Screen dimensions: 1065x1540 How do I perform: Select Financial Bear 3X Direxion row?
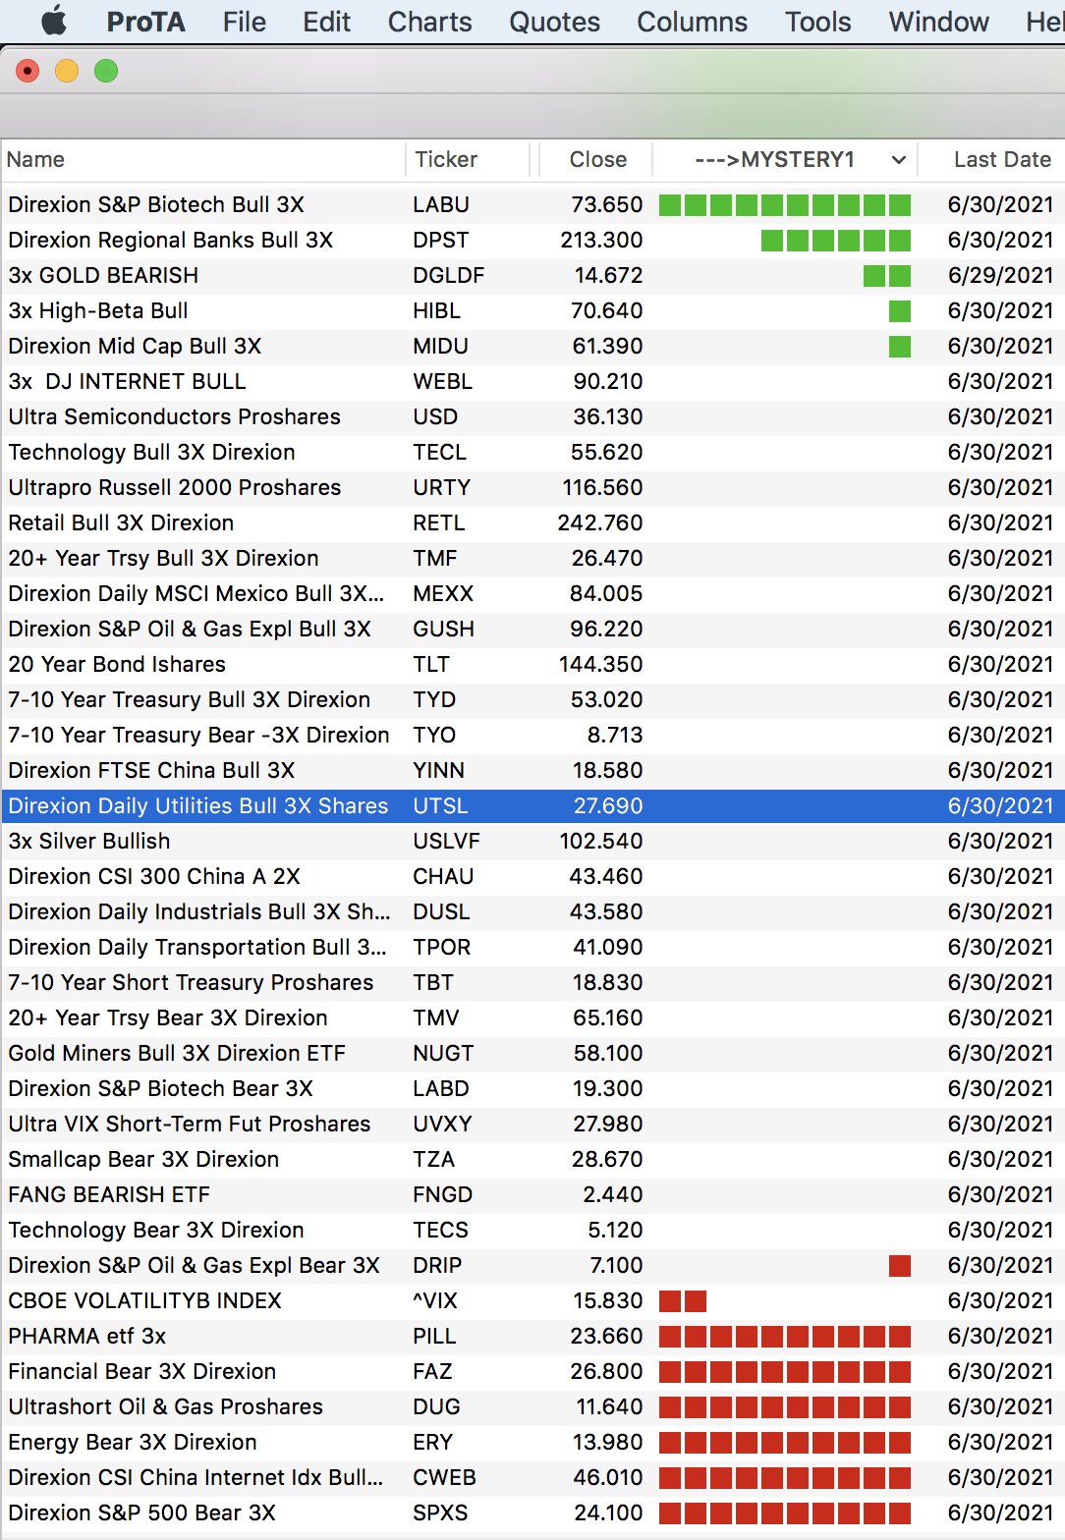pyautogui.click(x=532, y=1371)
